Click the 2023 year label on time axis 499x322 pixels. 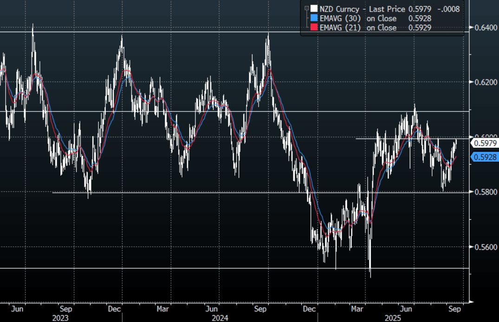point(60,318)
